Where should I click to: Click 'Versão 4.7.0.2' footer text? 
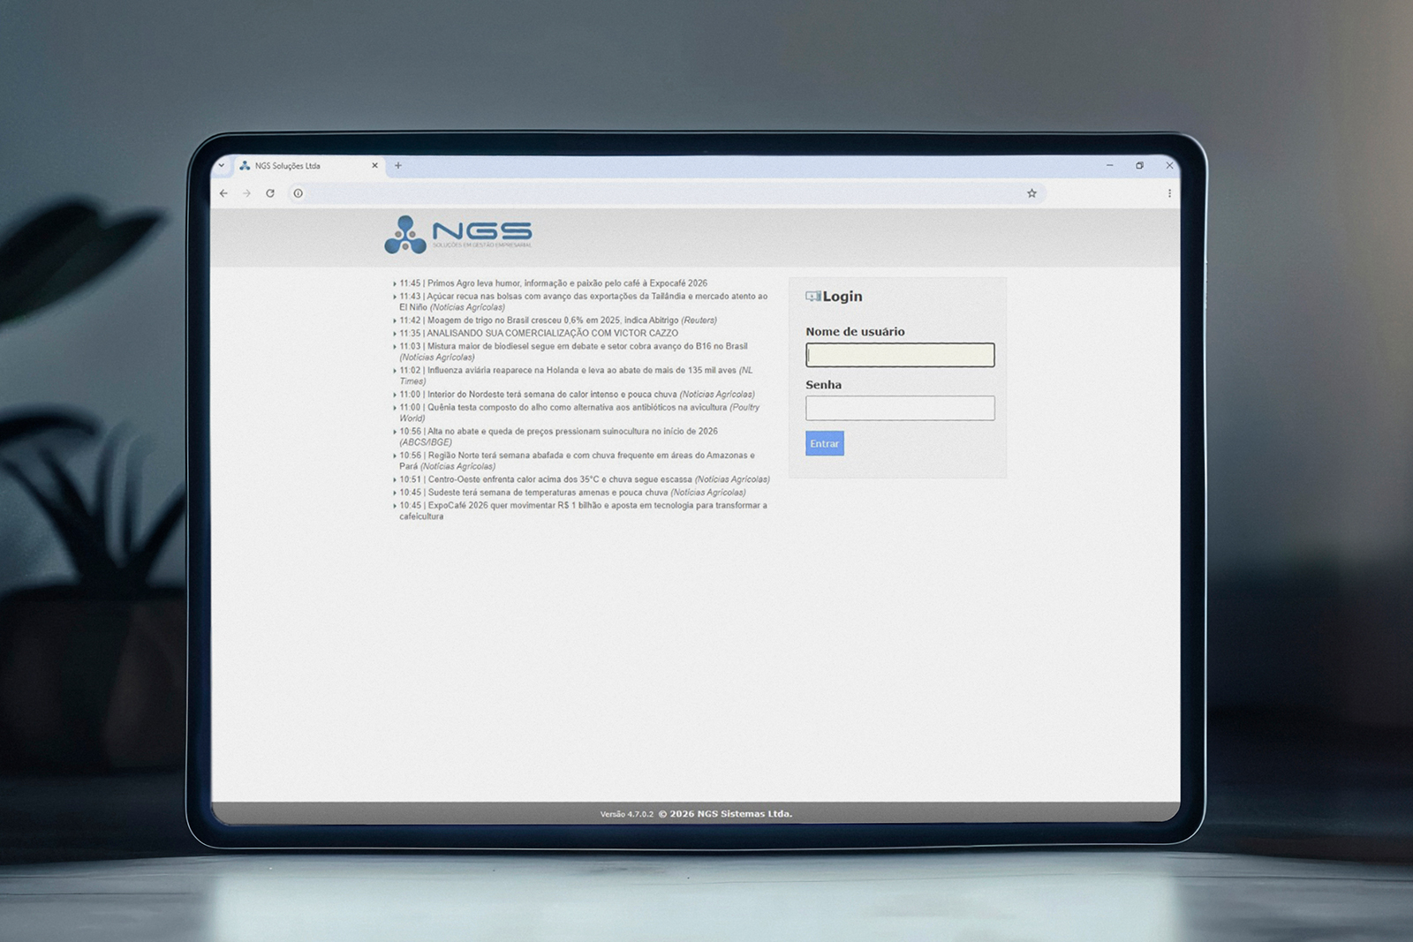click(x=627, y=814)
